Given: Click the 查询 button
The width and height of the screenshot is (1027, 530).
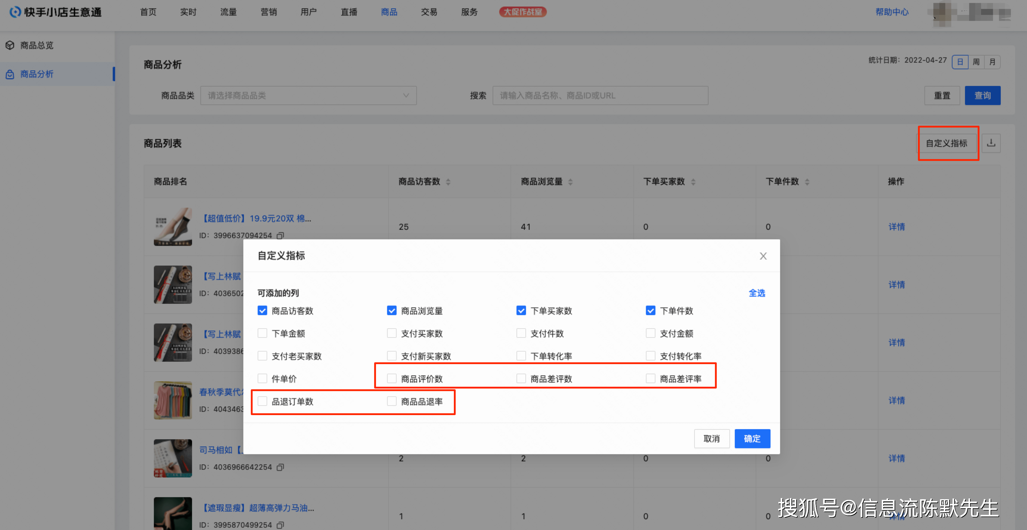Looking at the screenshot, I should pos(982,95).
